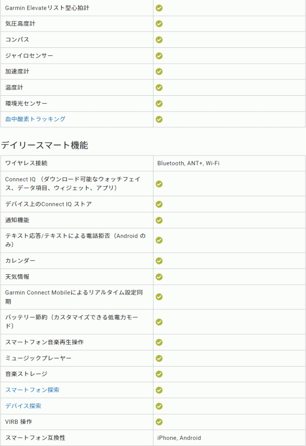Open the デバイス探索 link
This screenshot has width=306, height=446.
(x=23, y=406)
